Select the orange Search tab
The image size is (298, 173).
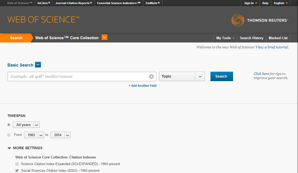coord(16,38)
